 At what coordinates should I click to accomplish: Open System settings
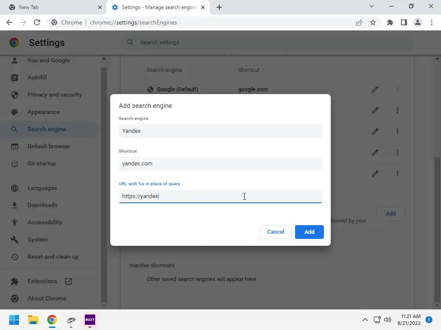click(x=48, y=240)
